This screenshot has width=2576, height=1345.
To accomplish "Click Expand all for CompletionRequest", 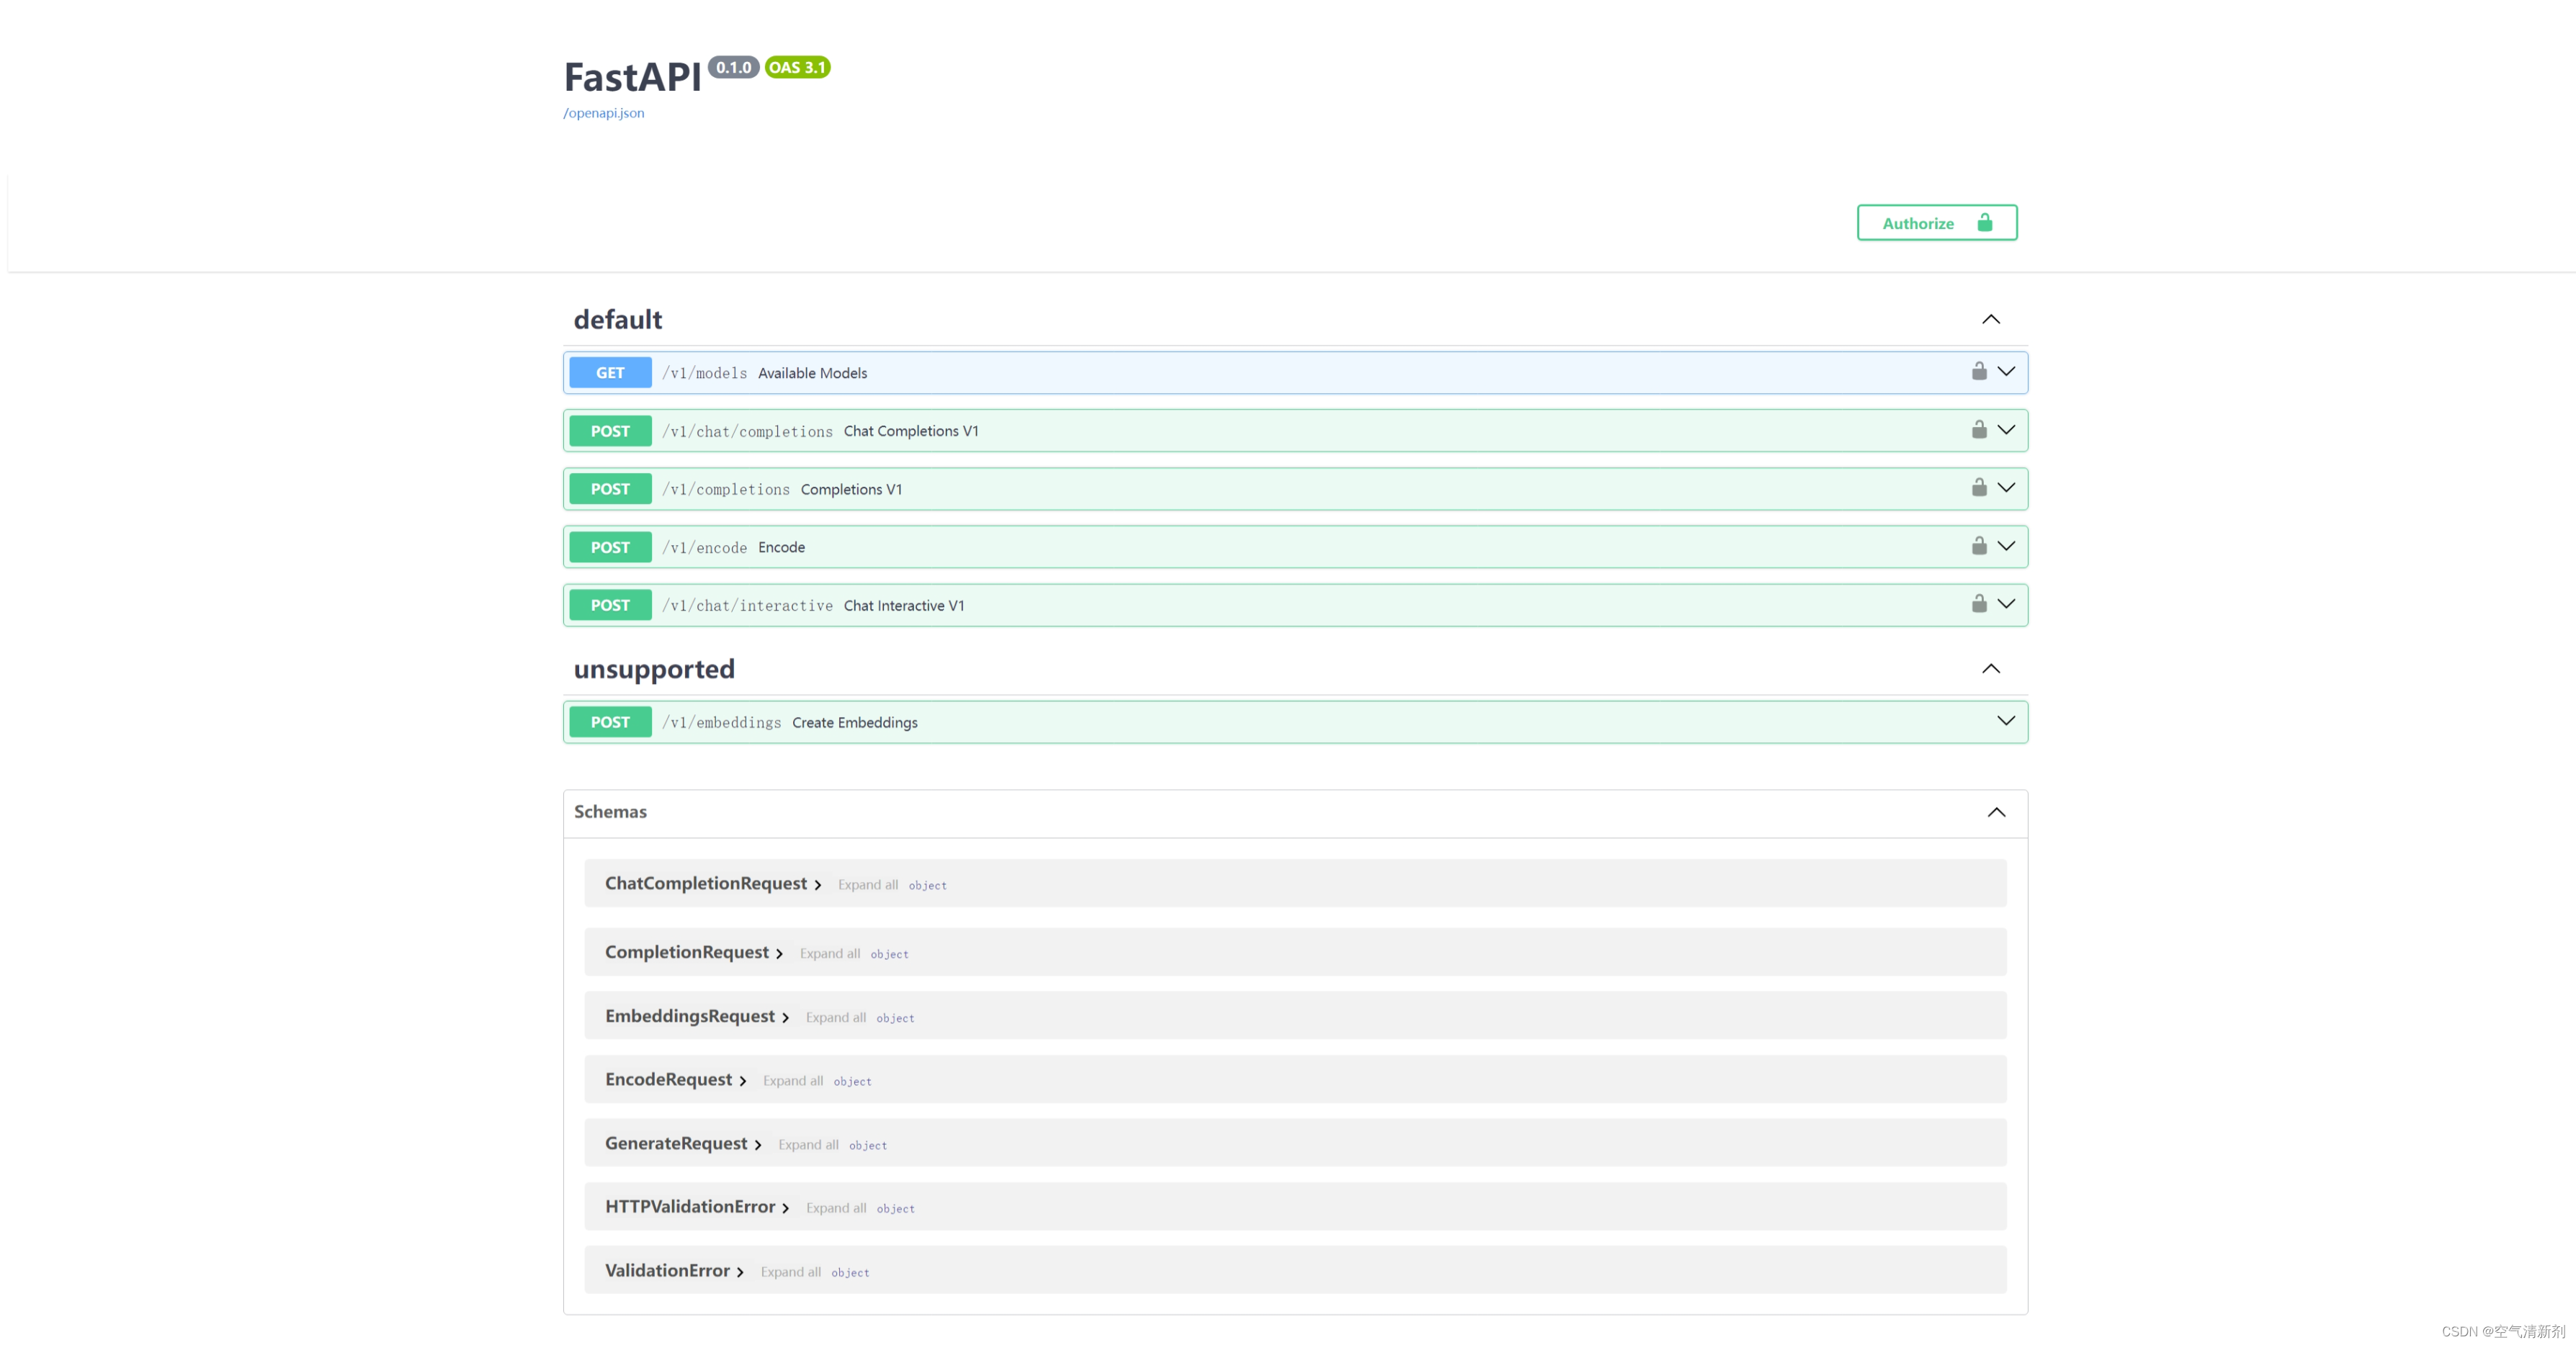I will tap(829, 953).
